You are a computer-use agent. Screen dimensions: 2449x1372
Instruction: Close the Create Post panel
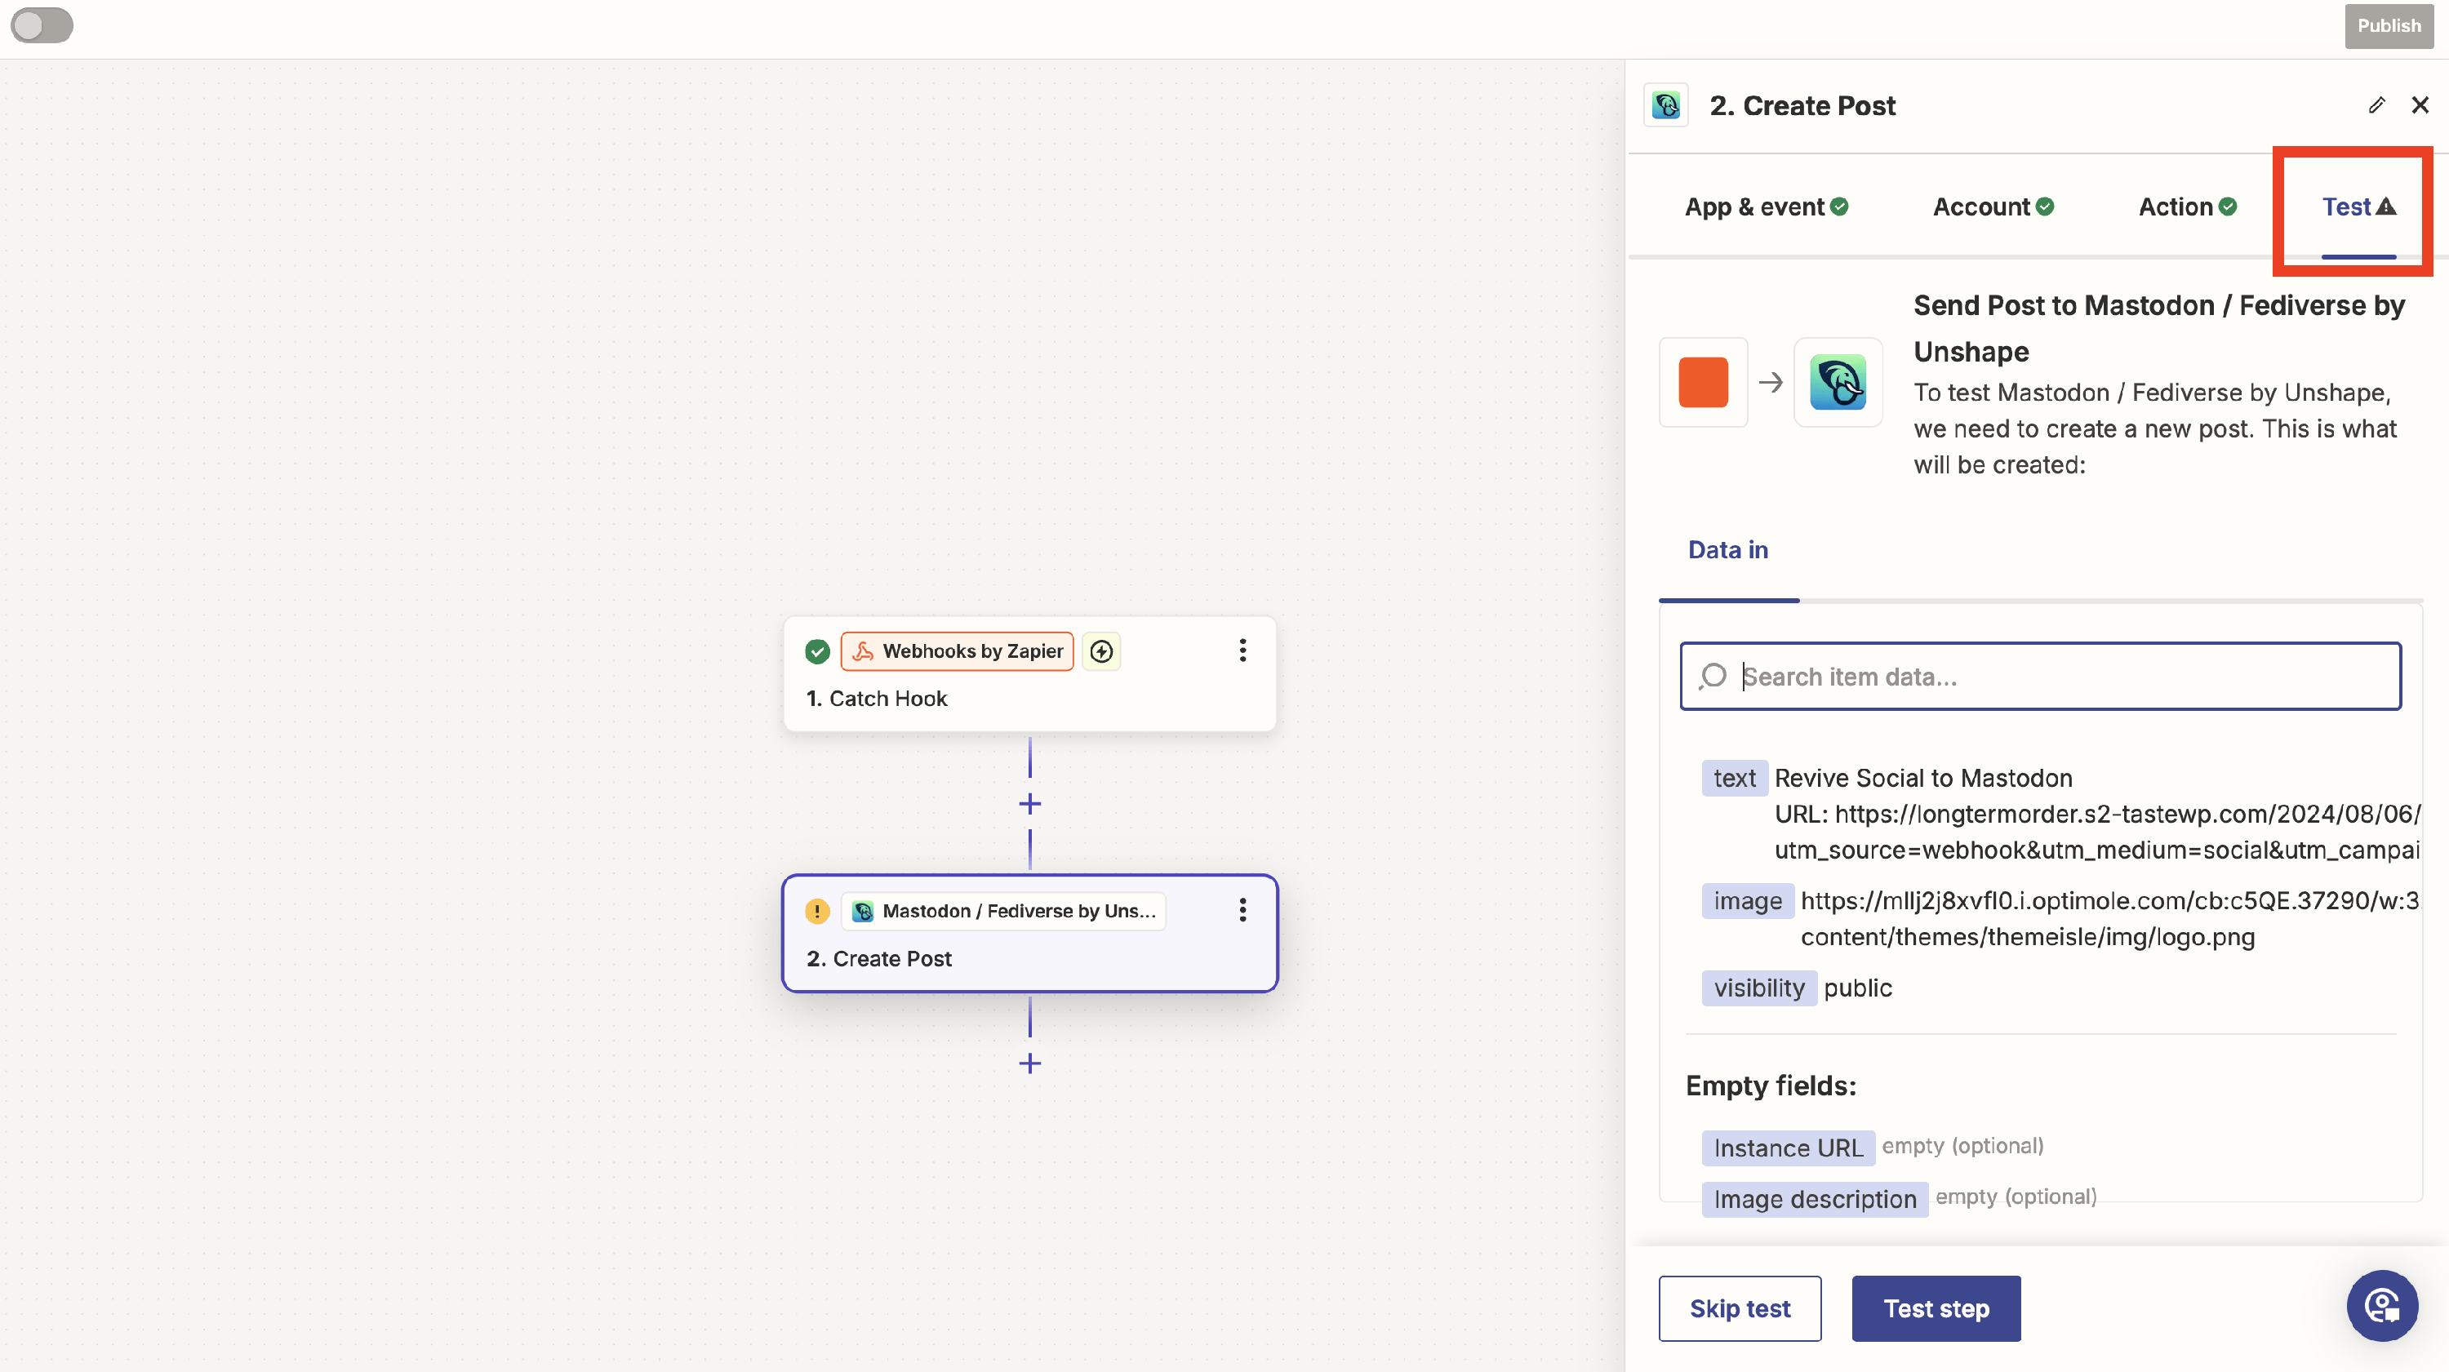[x=2420, y=104]
